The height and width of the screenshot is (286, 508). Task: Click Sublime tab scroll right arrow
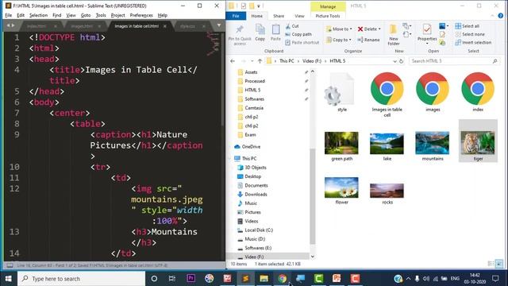13,25
